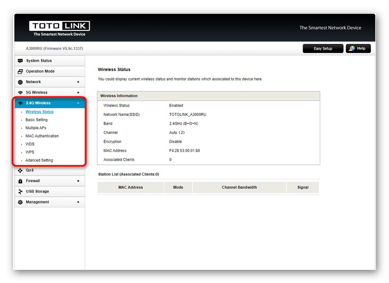
Task: Expand the Network menu plus sign
Action: 78,82
